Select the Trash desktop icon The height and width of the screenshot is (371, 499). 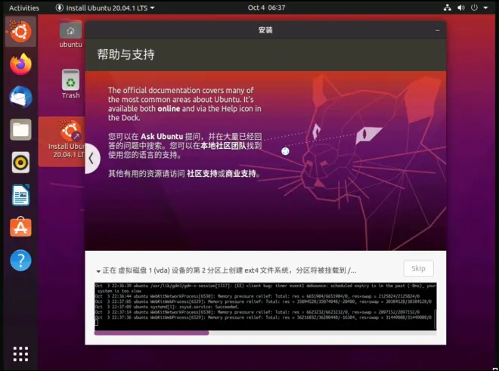[x=70, y=85]
